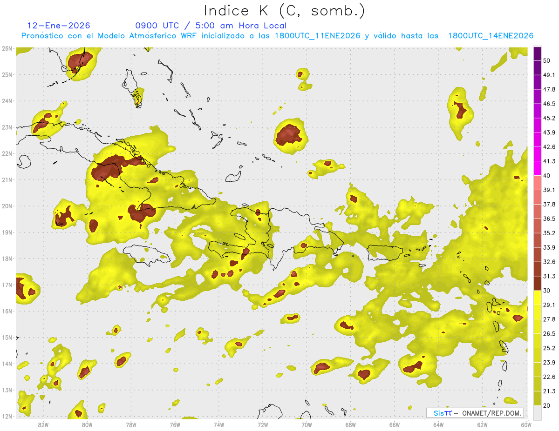Click the title "Indice K (C, somb.)"

(x=284, y=11)
